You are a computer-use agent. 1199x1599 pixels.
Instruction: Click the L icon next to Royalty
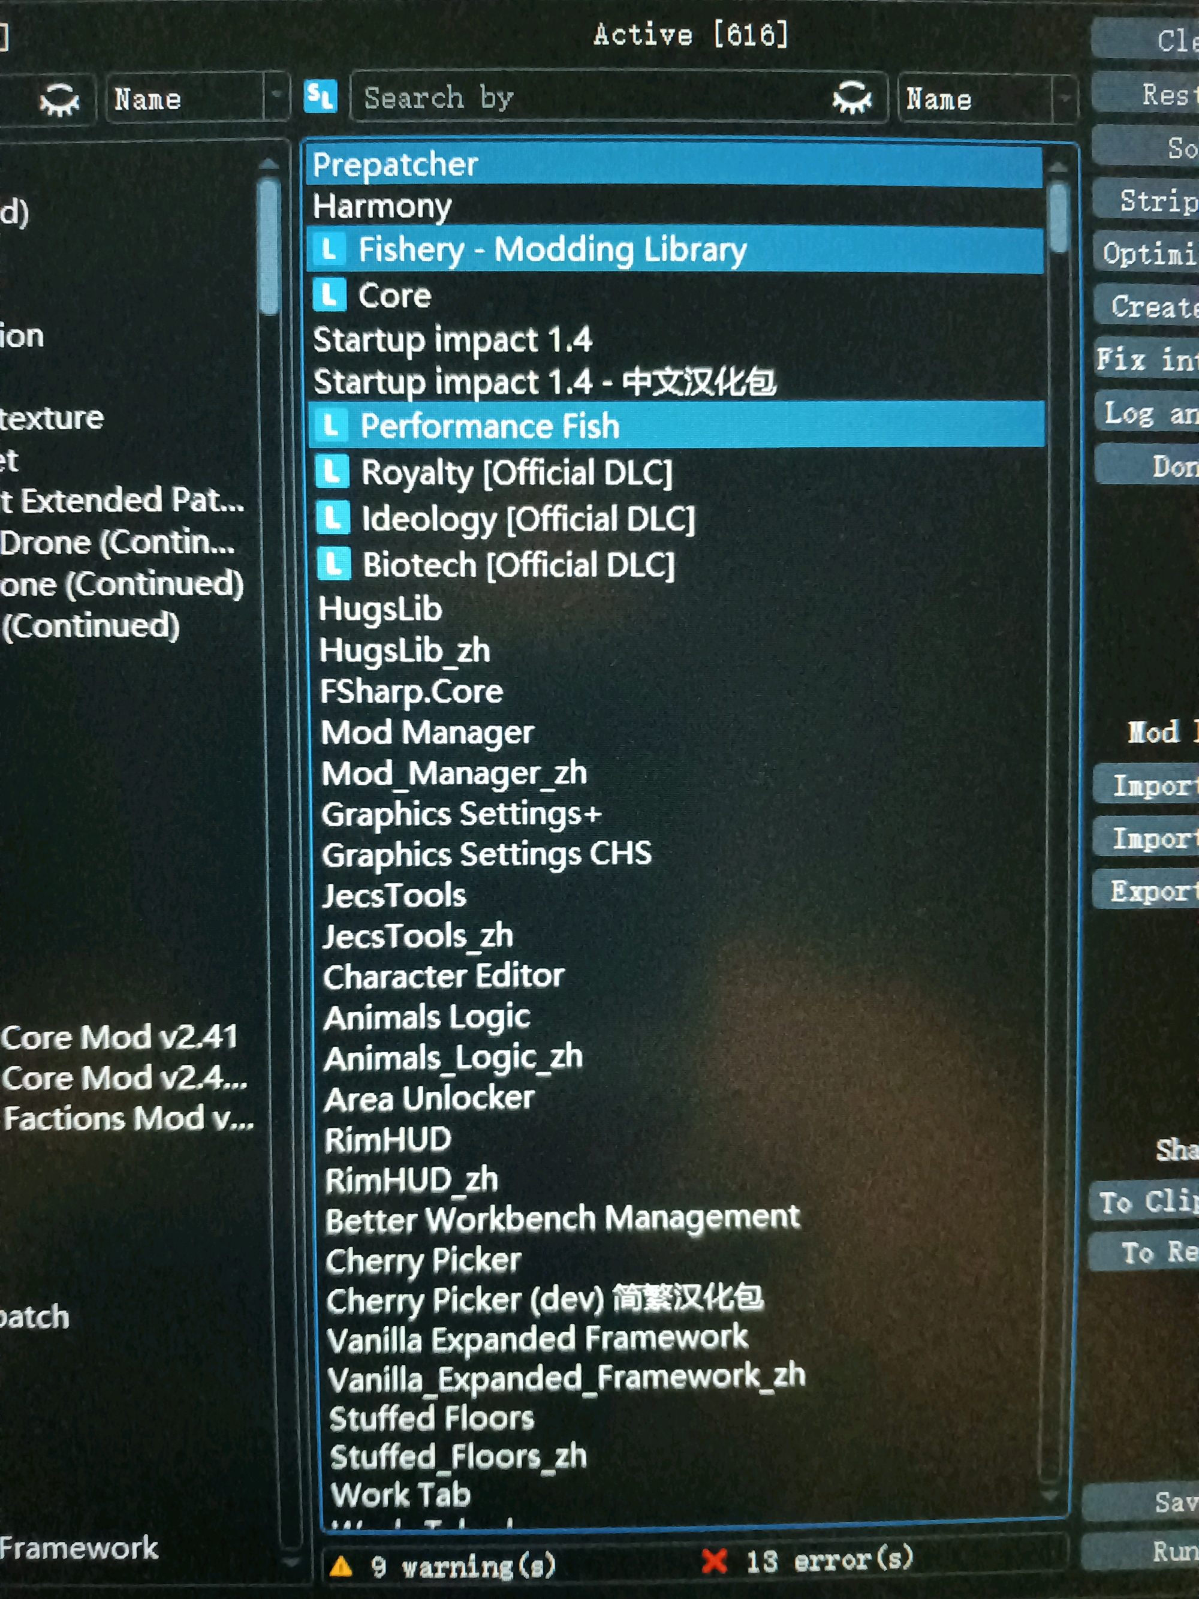(333, 471)
